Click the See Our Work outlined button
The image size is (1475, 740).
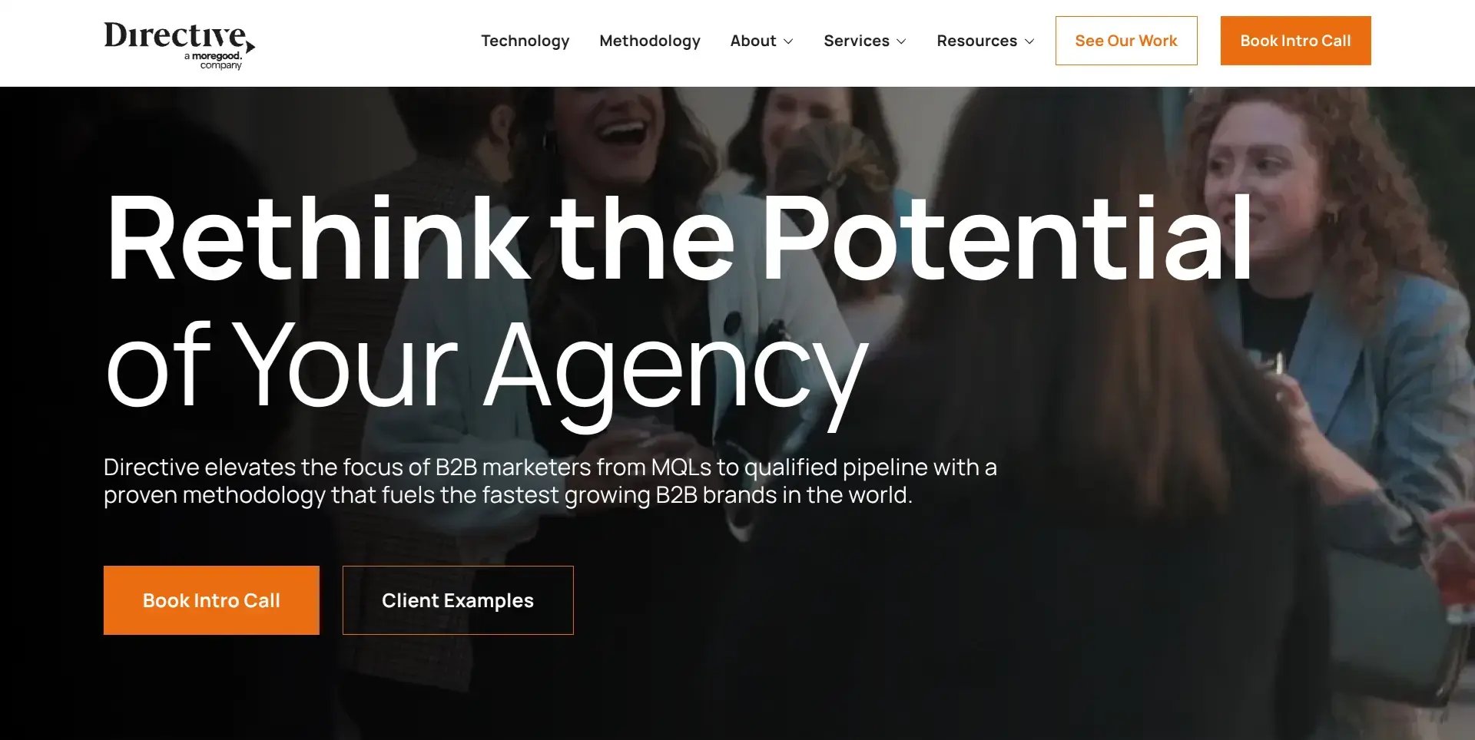coord(1126,41)
